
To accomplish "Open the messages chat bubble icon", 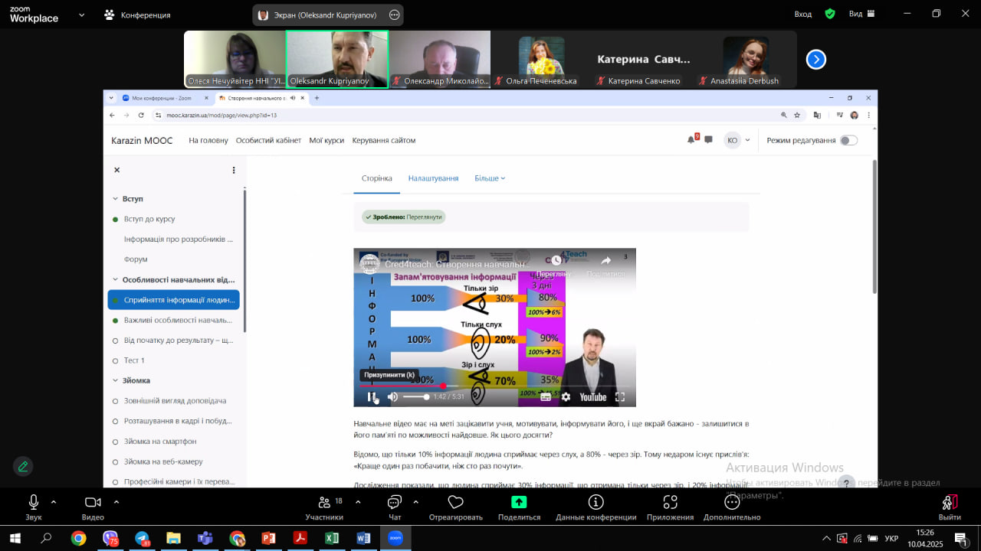I will [708, 140].
